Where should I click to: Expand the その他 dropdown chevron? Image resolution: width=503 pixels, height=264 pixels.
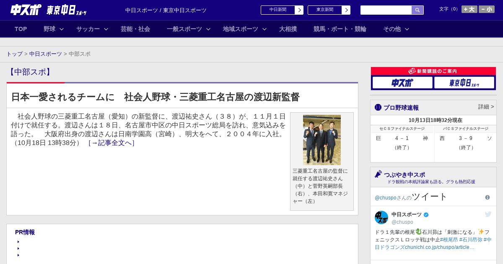coord(407,29)
